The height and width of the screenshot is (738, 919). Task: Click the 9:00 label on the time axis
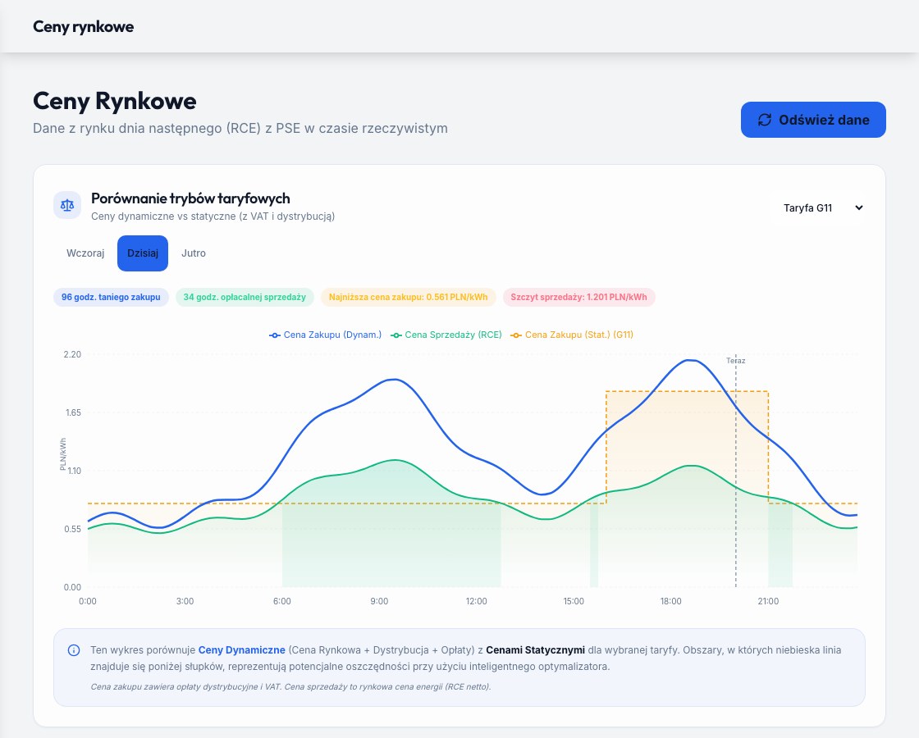[x=379, y=602]
